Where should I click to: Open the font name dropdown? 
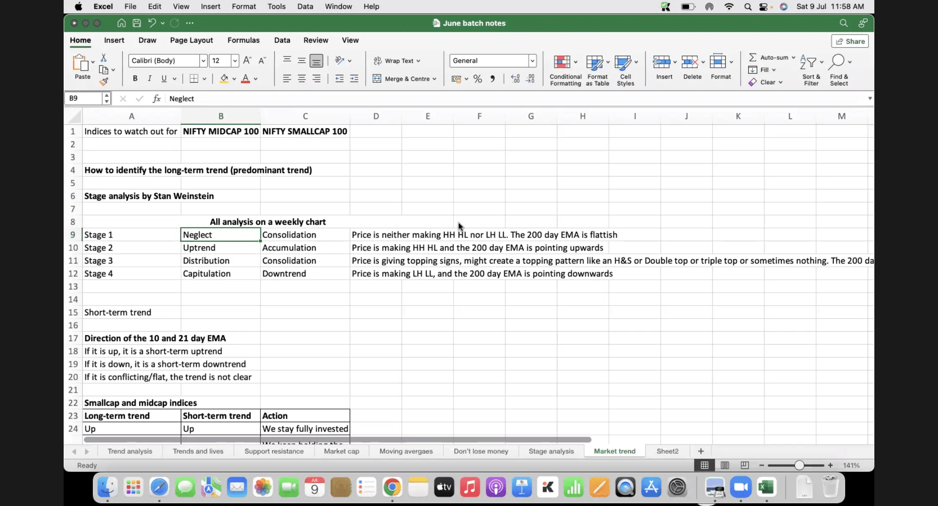click(203, 61)
